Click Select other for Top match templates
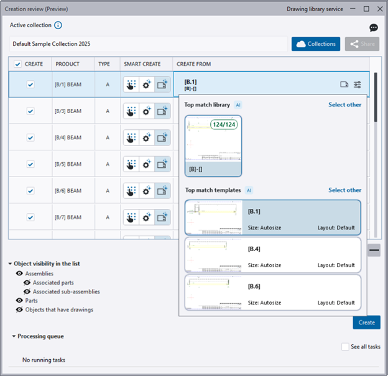Screen dimensions: 388x376 coord(344,190)
